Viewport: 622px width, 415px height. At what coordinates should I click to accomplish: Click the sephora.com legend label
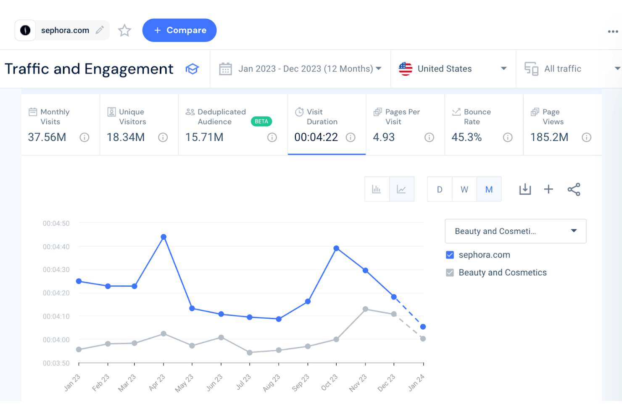coord(485,255)
